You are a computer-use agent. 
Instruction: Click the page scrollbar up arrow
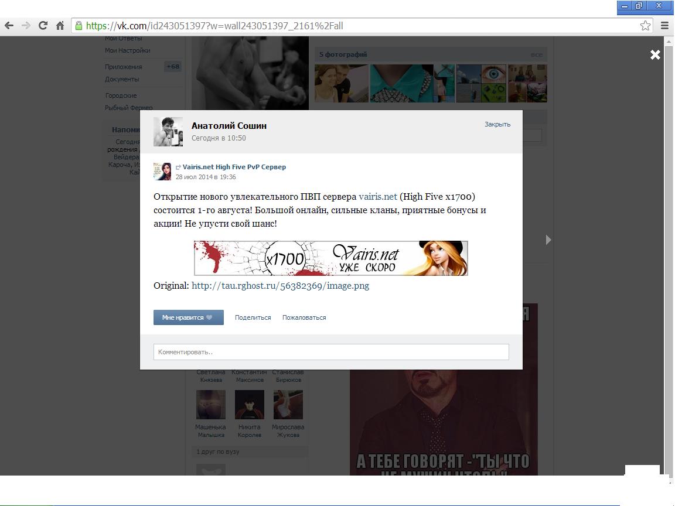point(669,42)
